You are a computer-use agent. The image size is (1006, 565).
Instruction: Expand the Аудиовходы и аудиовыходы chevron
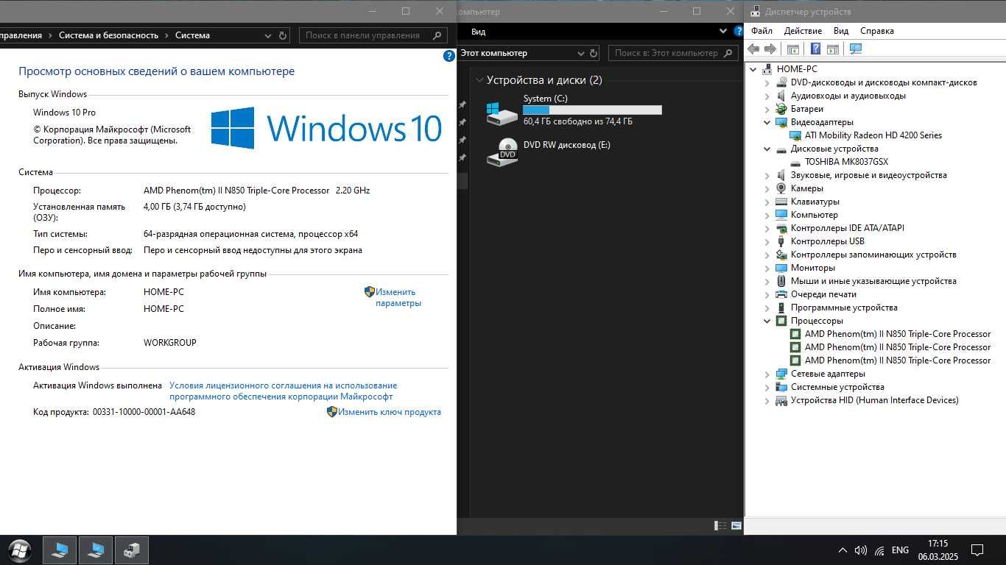tap(767, 96)
